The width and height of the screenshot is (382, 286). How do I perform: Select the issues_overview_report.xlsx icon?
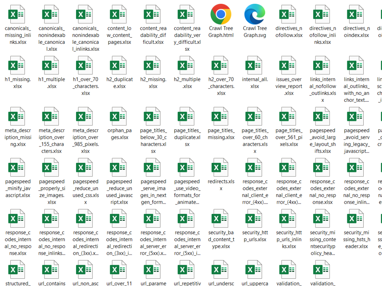point(288,66)
